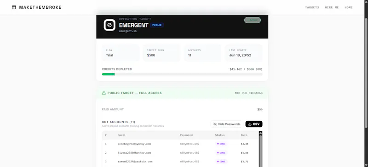
Task: Click the Status column header
Action: click(220, 135)
